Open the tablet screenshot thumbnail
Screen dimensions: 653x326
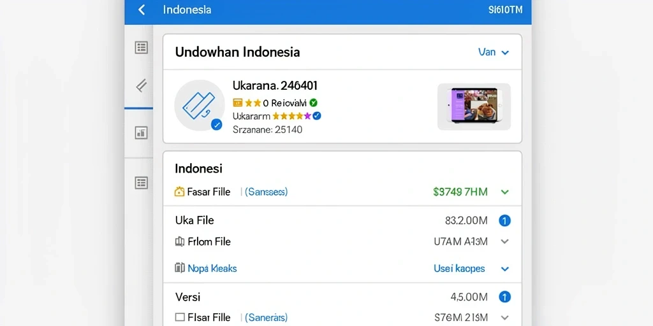tap(474, 106)
